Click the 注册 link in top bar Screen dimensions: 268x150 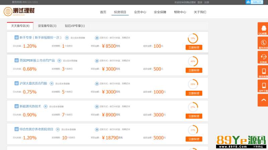207,2
